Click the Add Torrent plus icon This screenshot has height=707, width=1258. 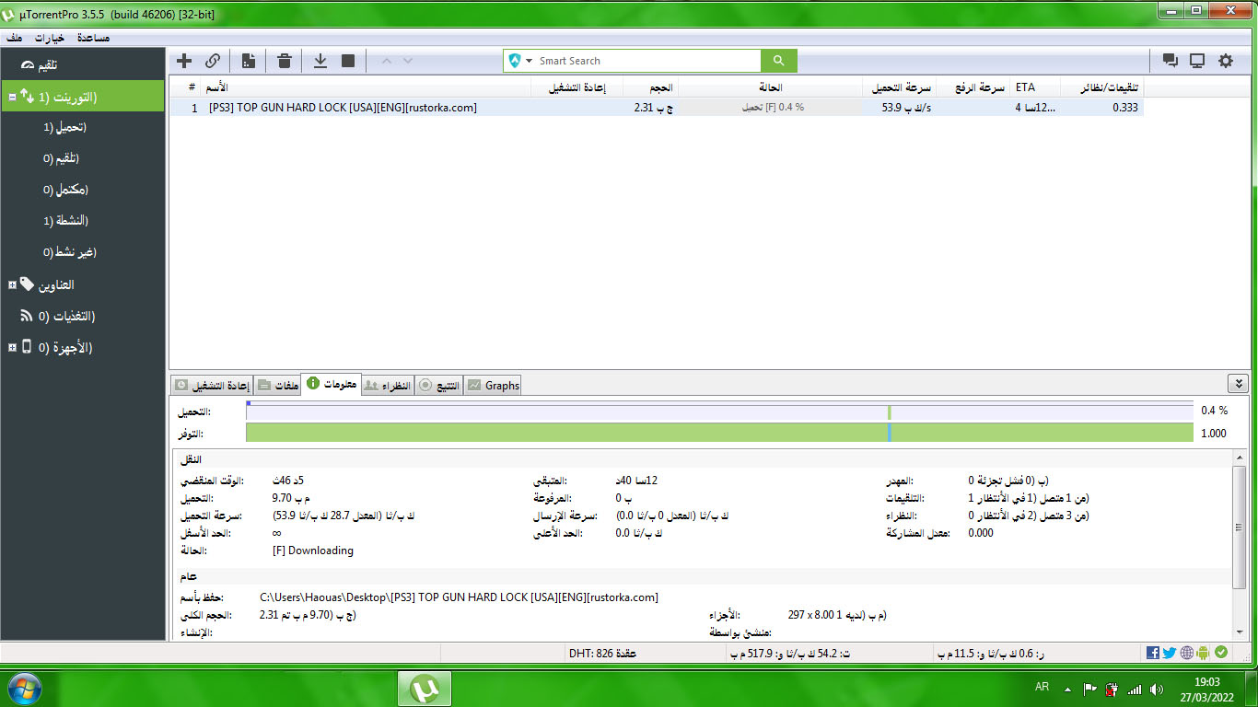click(x=184, y=61)
